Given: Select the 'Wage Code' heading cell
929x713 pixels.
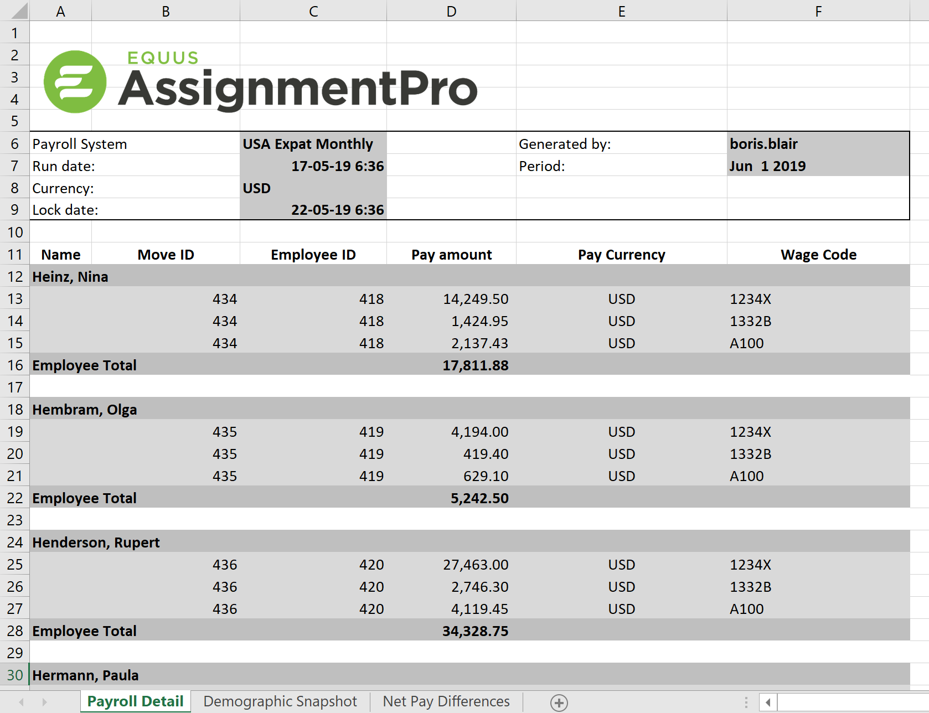Looking at the screenshot, I should click(818, 254).
